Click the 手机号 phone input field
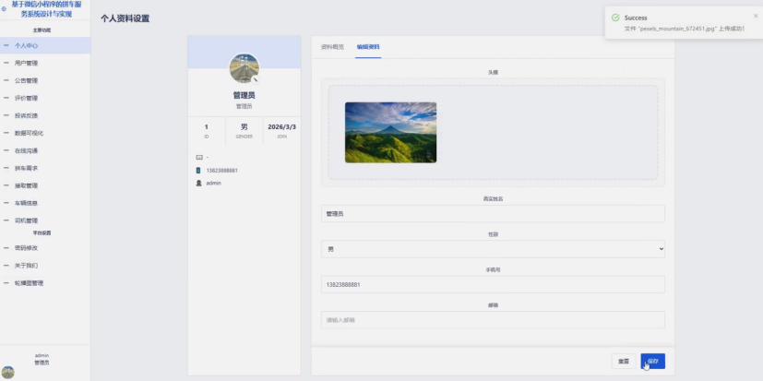The image size is (763, 381). (x=493, y=285)
